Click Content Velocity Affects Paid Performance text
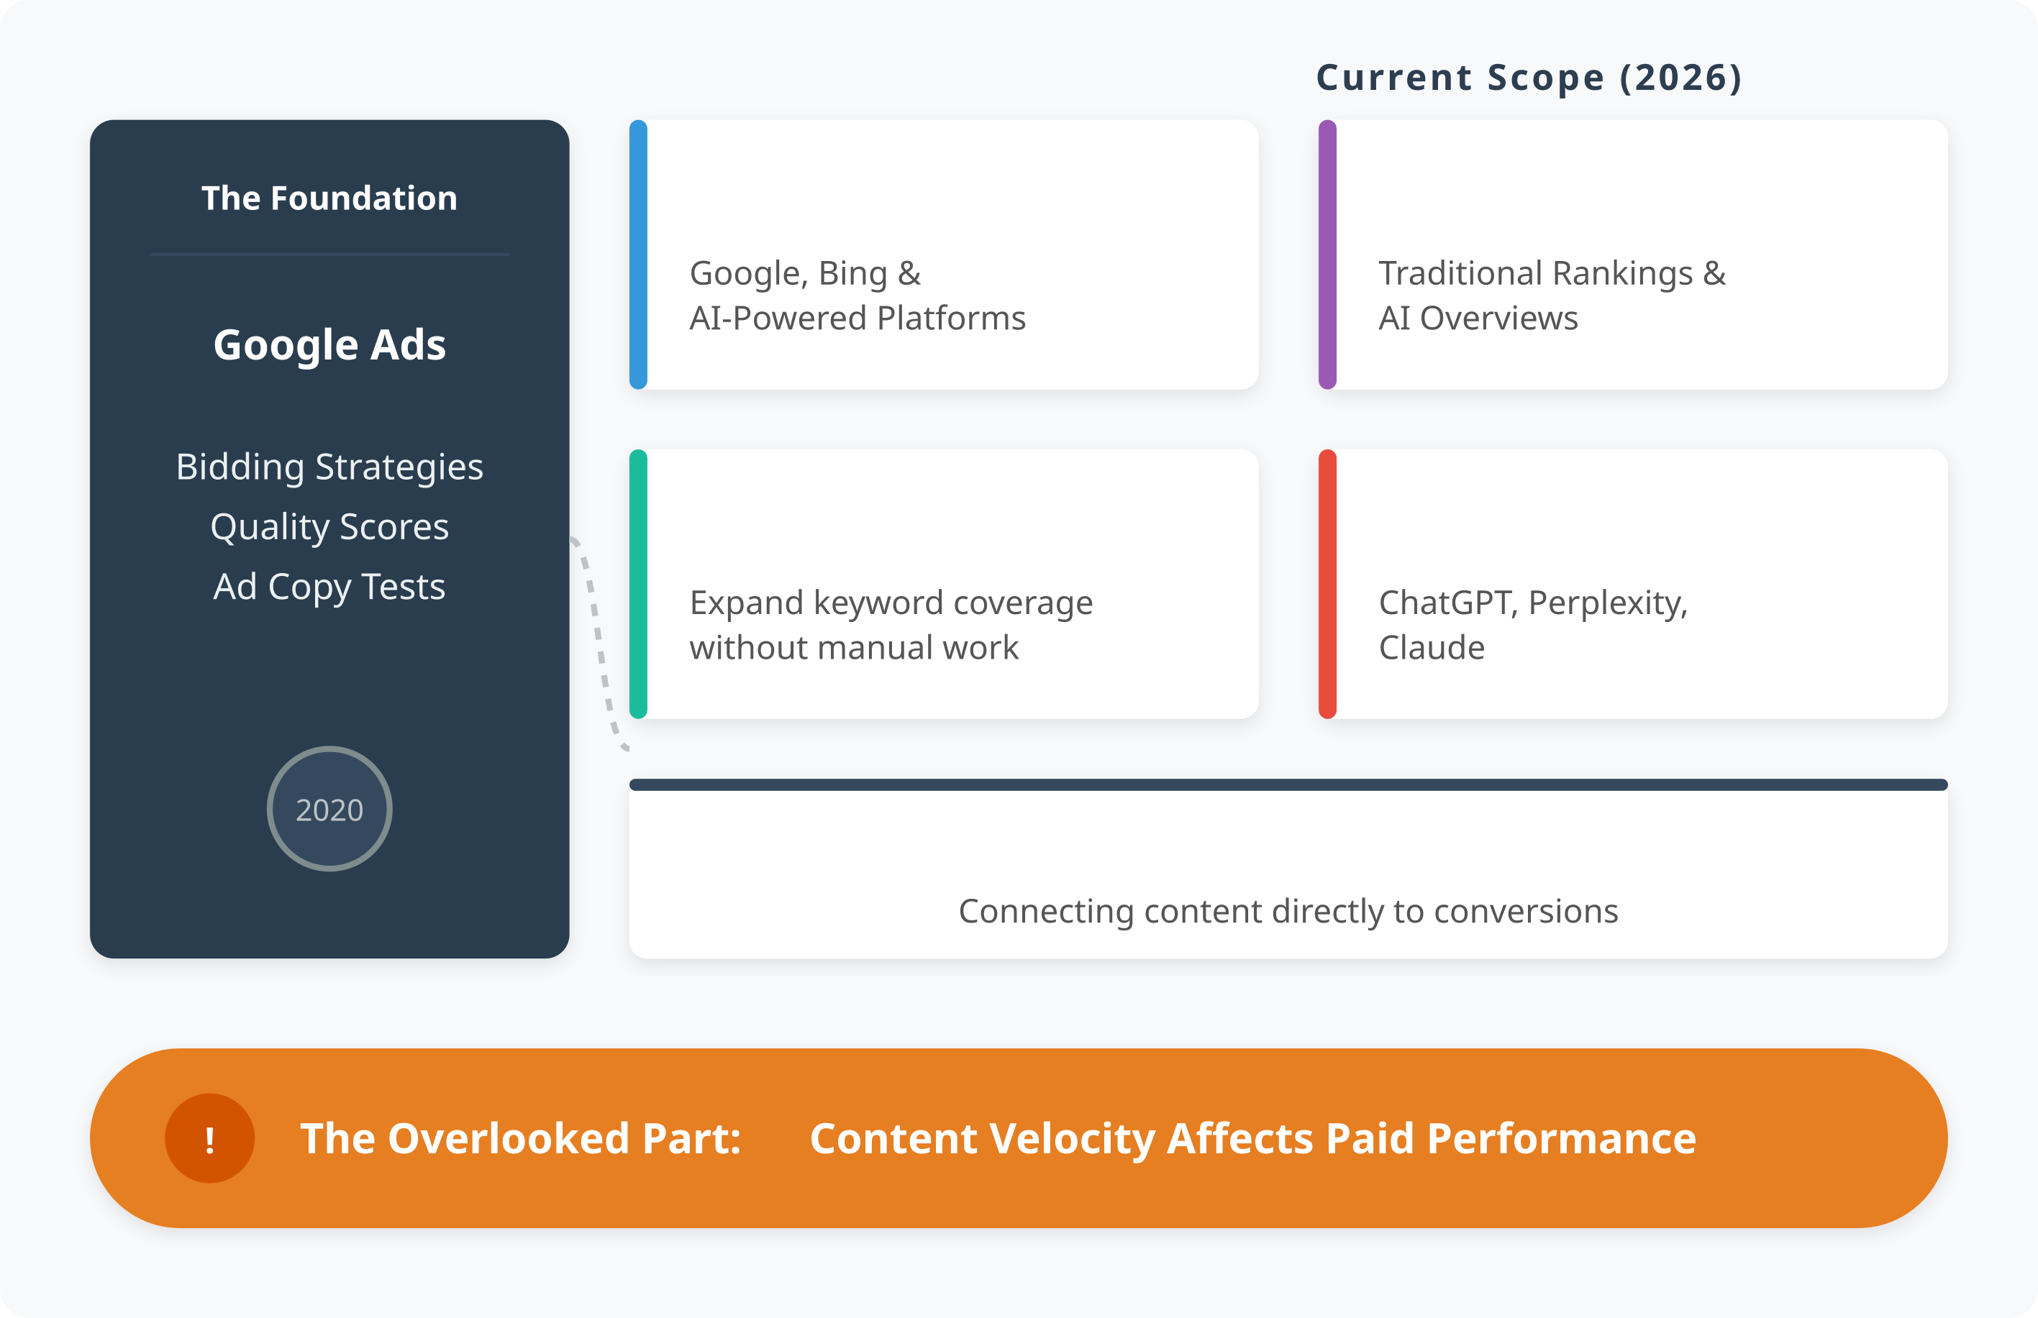This screenshot has height=1318, width=2038. (x=1252, y=1139)
